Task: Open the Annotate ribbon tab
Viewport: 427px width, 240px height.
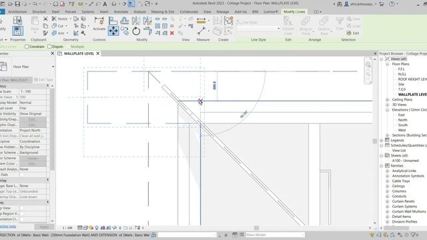Action: [x=121, y=12]
